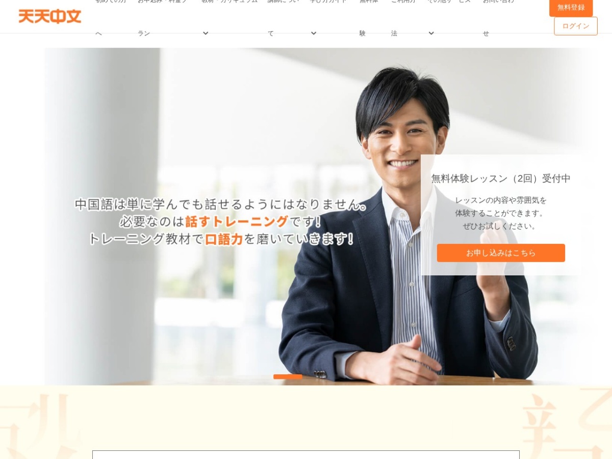Select the orange carousel slide indicator
612x459 pixels.
pyautogui.click(x=288, y=377)
